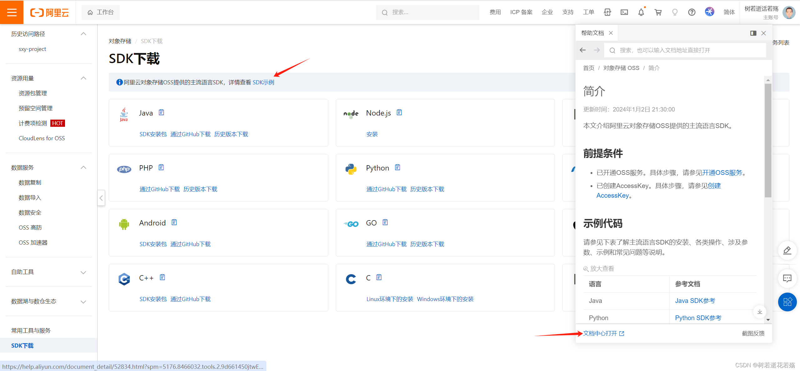Open the hamburger main menu
The image size is (800, 371).
pos(12,12)
